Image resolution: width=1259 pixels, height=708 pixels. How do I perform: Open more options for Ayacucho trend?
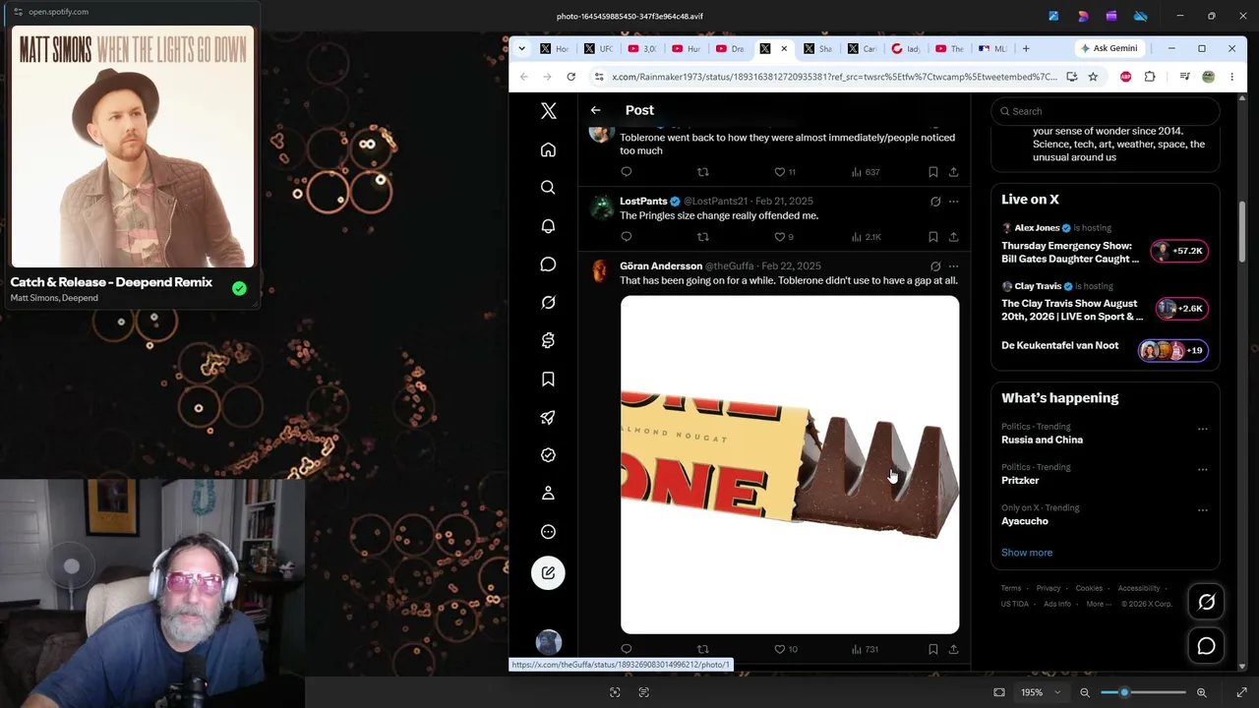(1202, 510)
